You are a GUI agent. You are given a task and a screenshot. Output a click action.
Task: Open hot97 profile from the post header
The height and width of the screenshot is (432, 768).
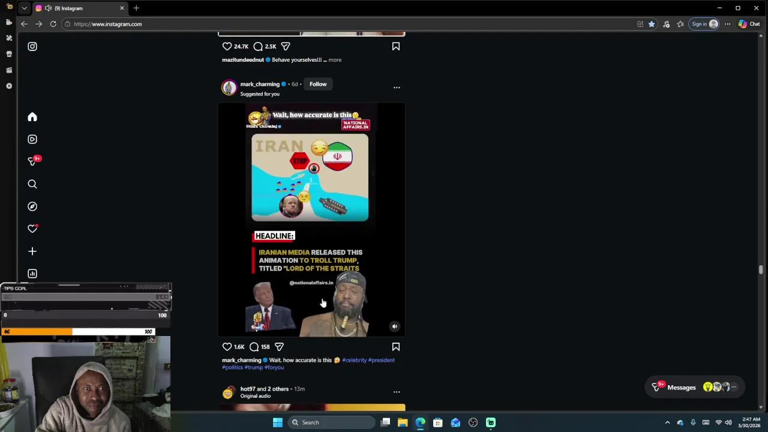click(x=248, y=389)
